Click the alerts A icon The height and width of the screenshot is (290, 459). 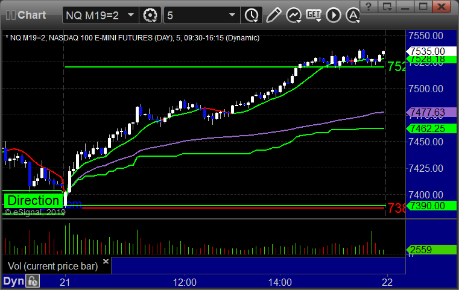tap(353, 15)
